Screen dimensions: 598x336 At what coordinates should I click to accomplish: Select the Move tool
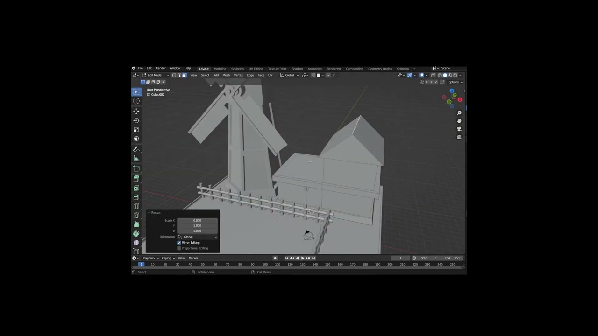(x=136, y=111)
